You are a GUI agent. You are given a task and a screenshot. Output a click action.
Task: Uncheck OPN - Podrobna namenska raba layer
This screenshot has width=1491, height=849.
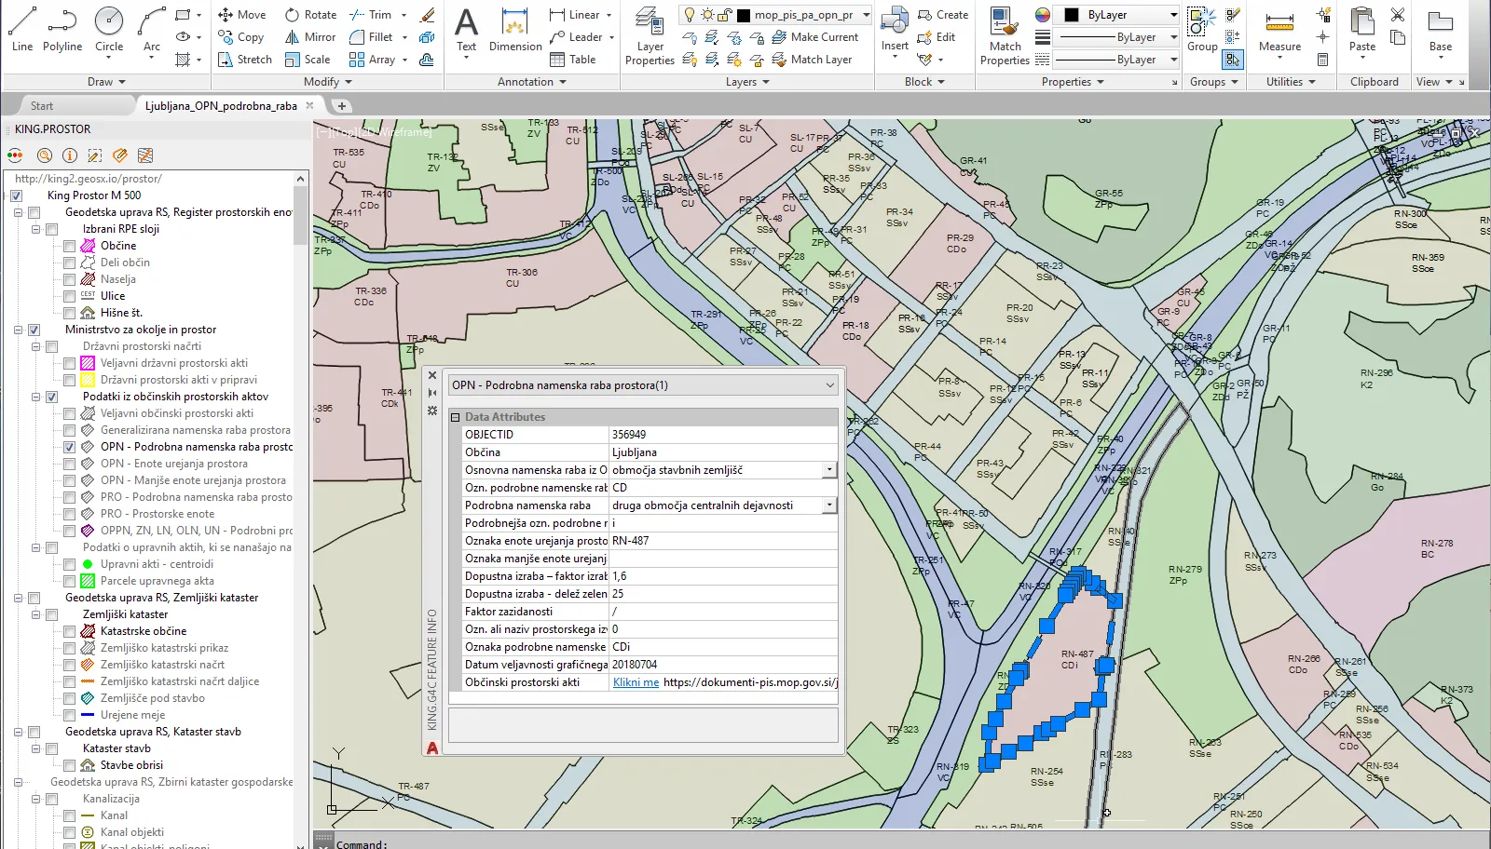tap(70, 447)
